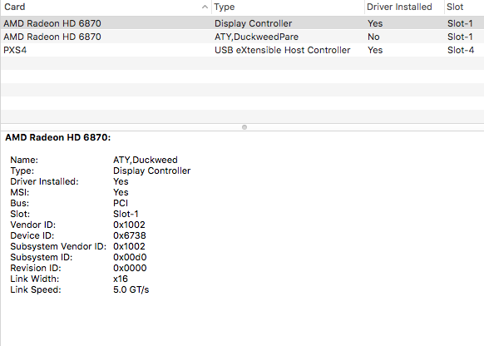The height and width of the screenshot is (346, 484).
Task: Click the PCI bus value
Action: click(x=121, y=203)
